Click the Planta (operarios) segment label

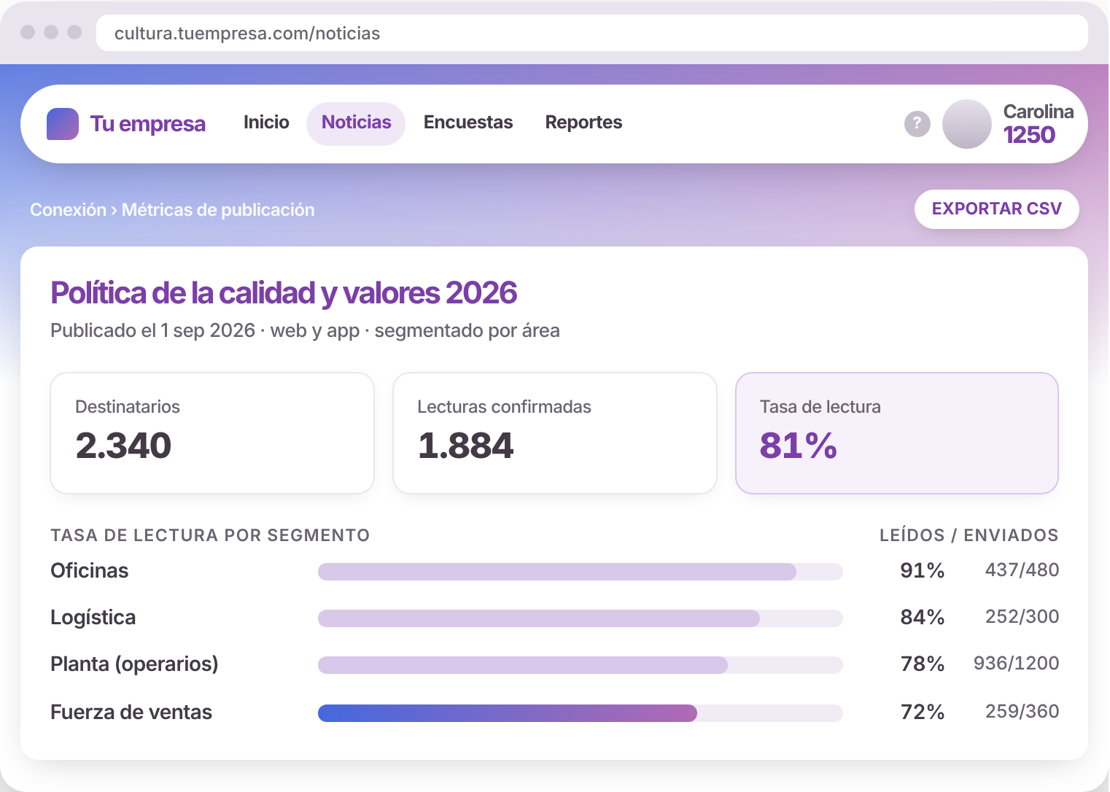[134, 664]
